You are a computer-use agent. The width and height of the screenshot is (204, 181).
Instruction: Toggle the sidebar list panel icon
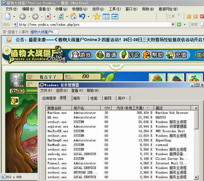pos(106,17)
